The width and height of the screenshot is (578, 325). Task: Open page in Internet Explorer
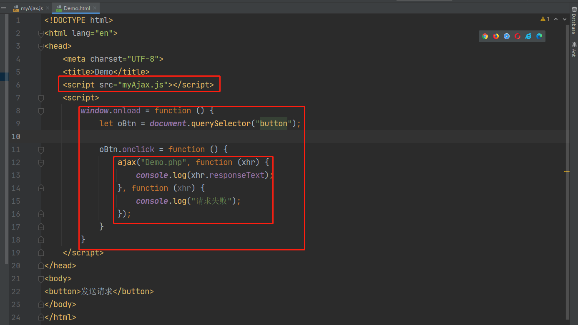(x=528, y=36)
